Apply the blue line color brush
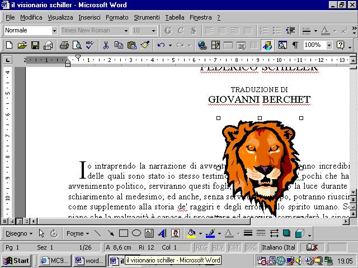This screenshot has height=268, width=358. click(x=211, y=233)
